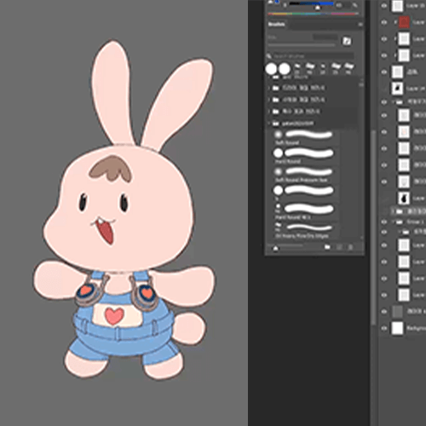Hide the Background layer via its eye icon
Screen dimensions: 426x426
coord(384,328)
